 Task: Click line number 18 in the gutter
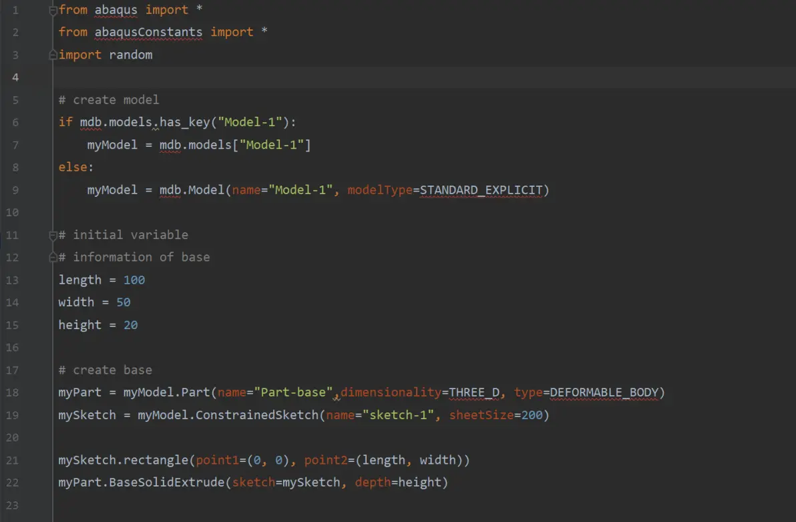coord(12,392)
